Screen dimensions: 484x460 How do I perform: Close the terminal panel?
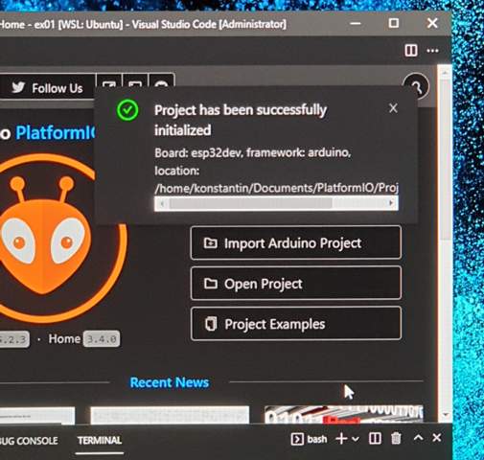(437, 438)
